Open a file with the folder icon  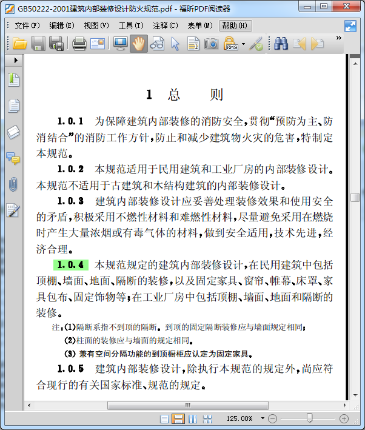(20, 44)
